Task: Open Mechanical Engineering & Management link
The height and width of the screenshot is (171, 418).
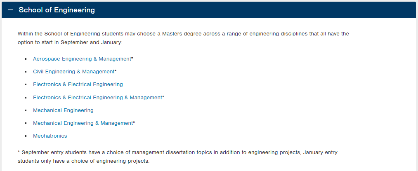Action: [83, 123]
